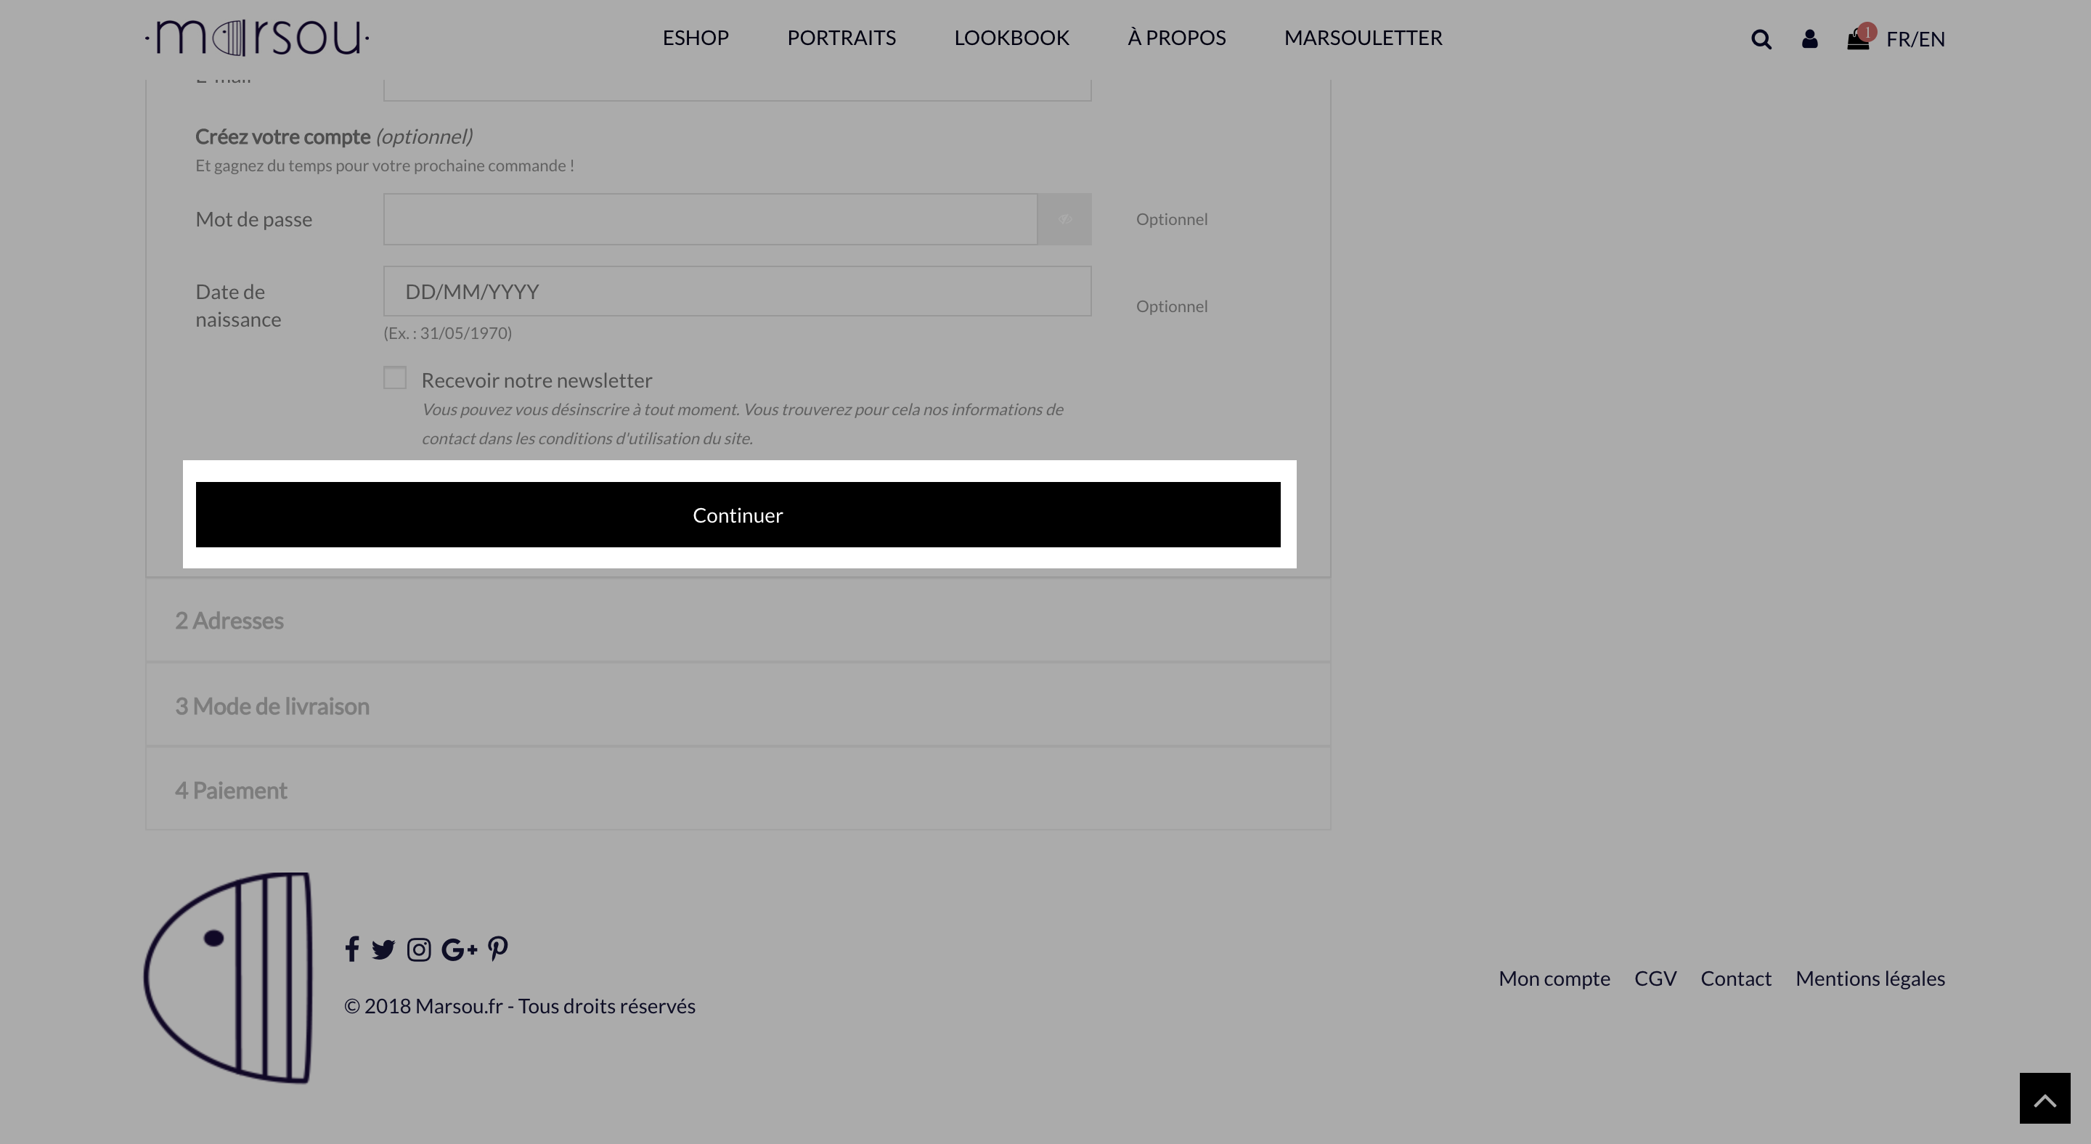This screenshot has width=2091, height=1144.
Task: Focus the Date de naissance field
Action: click(737, 291)
